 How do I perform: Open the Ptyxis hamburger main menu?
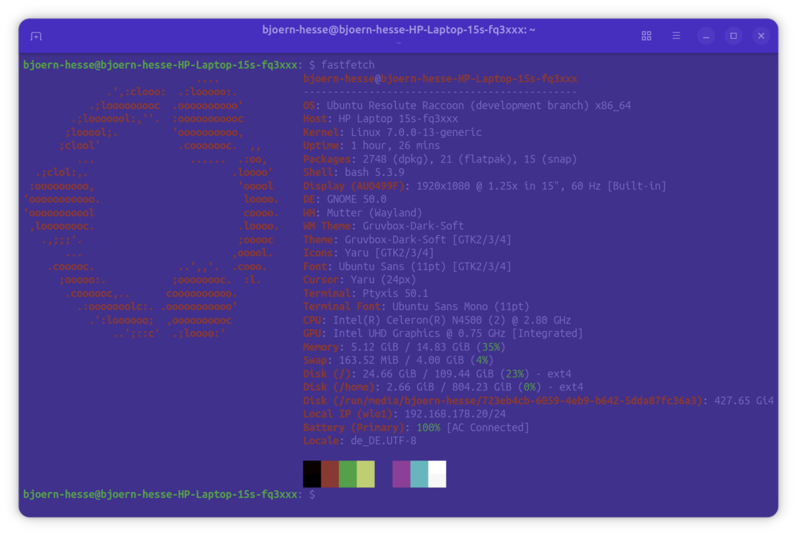676,36
